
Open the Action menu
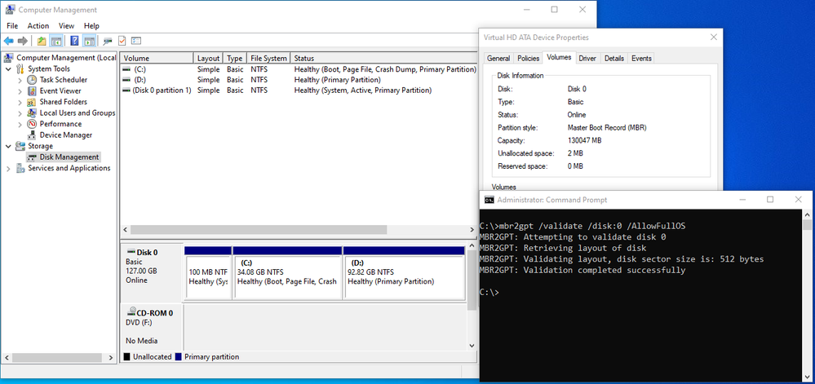[x=38, y=25]
